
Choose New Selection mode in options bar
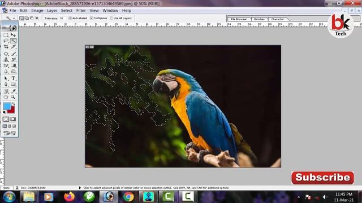(21, 18)
